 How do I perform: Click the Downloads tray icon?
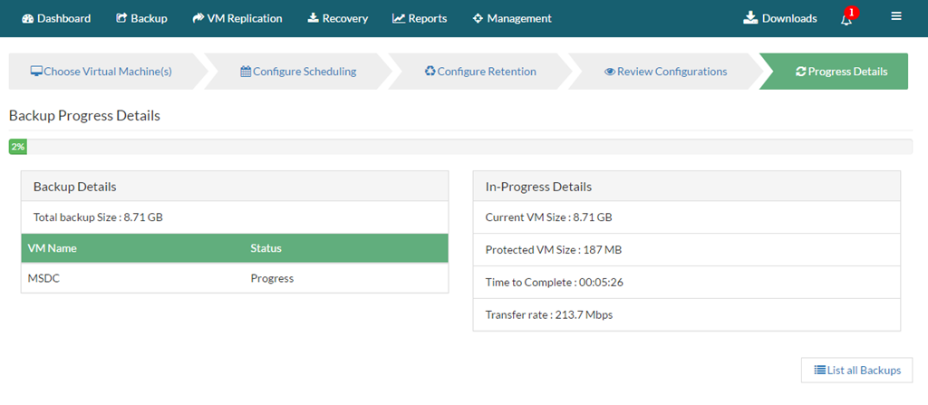point(750,18)
